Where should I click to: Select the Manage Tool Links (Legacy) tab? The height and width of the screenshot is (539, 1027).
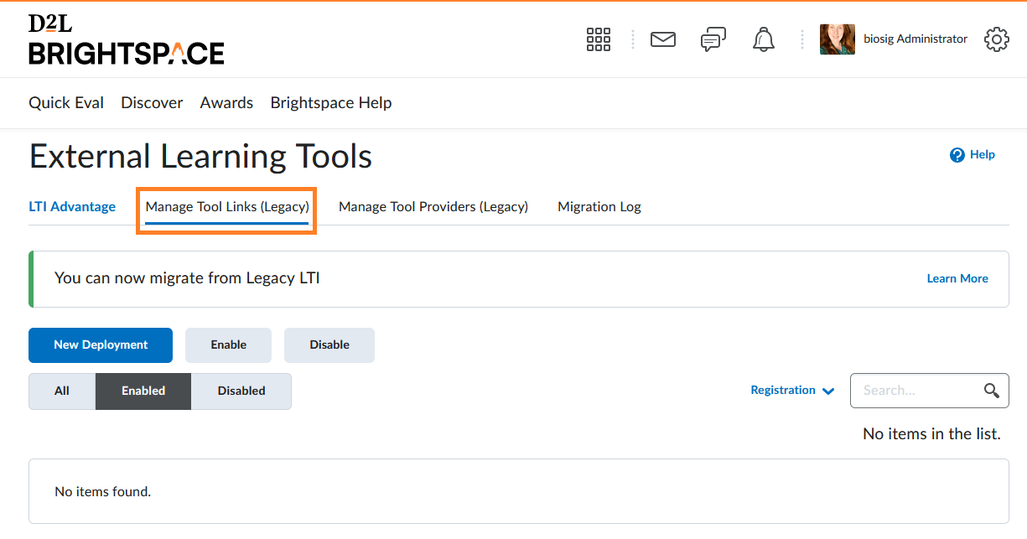tap(227, 207)
